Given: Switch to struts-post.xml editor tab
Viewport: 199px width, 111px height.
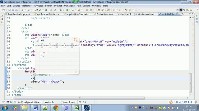Looking at the screenshot, I should pos(146,14).
